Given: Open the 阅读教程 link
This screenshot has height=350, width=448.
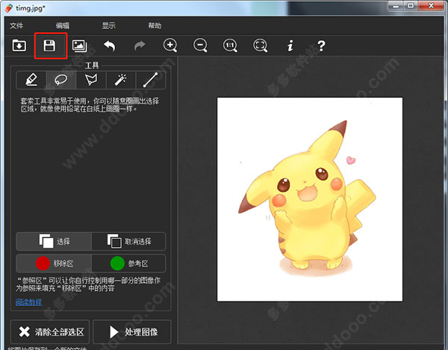Looking at the screenshot, I should 29,302.
